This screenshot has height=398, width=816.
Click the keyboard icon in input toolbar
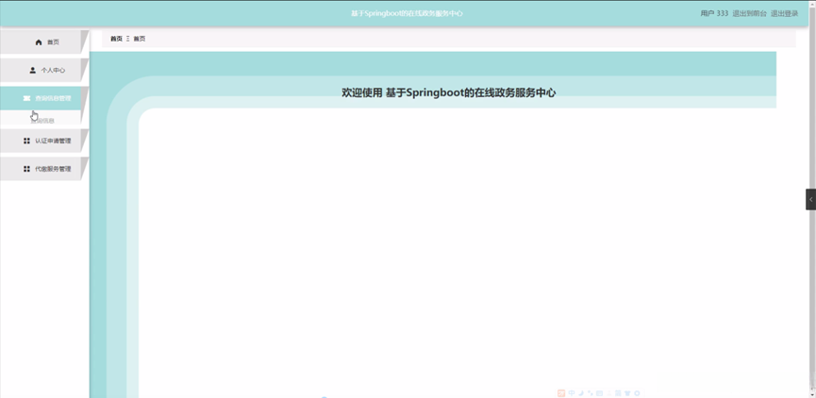click(x=600, y=393)
